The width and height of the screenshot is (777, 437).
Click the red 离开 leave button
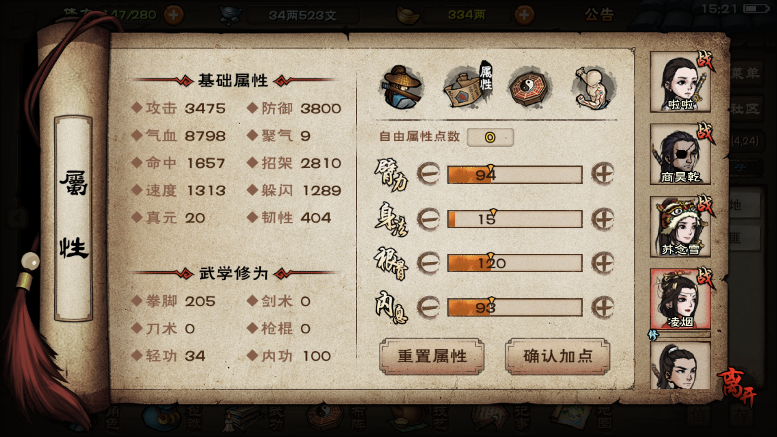[737, 386]
